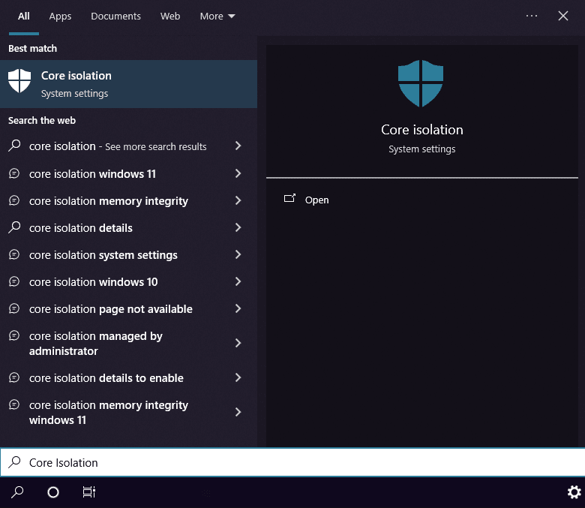Screen dimensions: 585x508
Task: Expand chevron for 'memory integrity windows 11'
Action: [238, 412]
